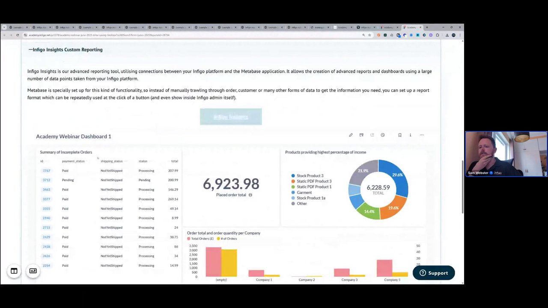Click the 29.6% blue donut segment

tap(397, 175)
